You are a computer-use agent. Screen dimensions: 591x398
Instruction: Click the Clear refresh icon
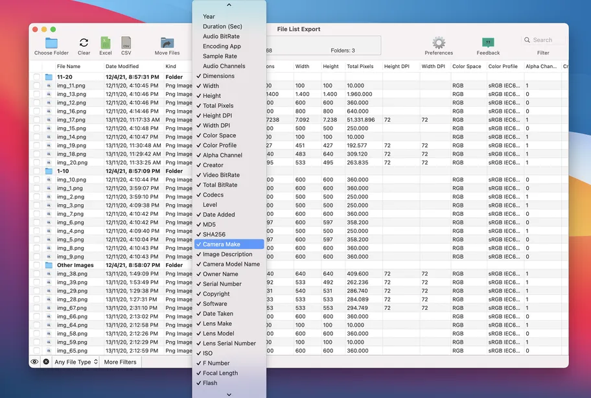coord(84,43)
